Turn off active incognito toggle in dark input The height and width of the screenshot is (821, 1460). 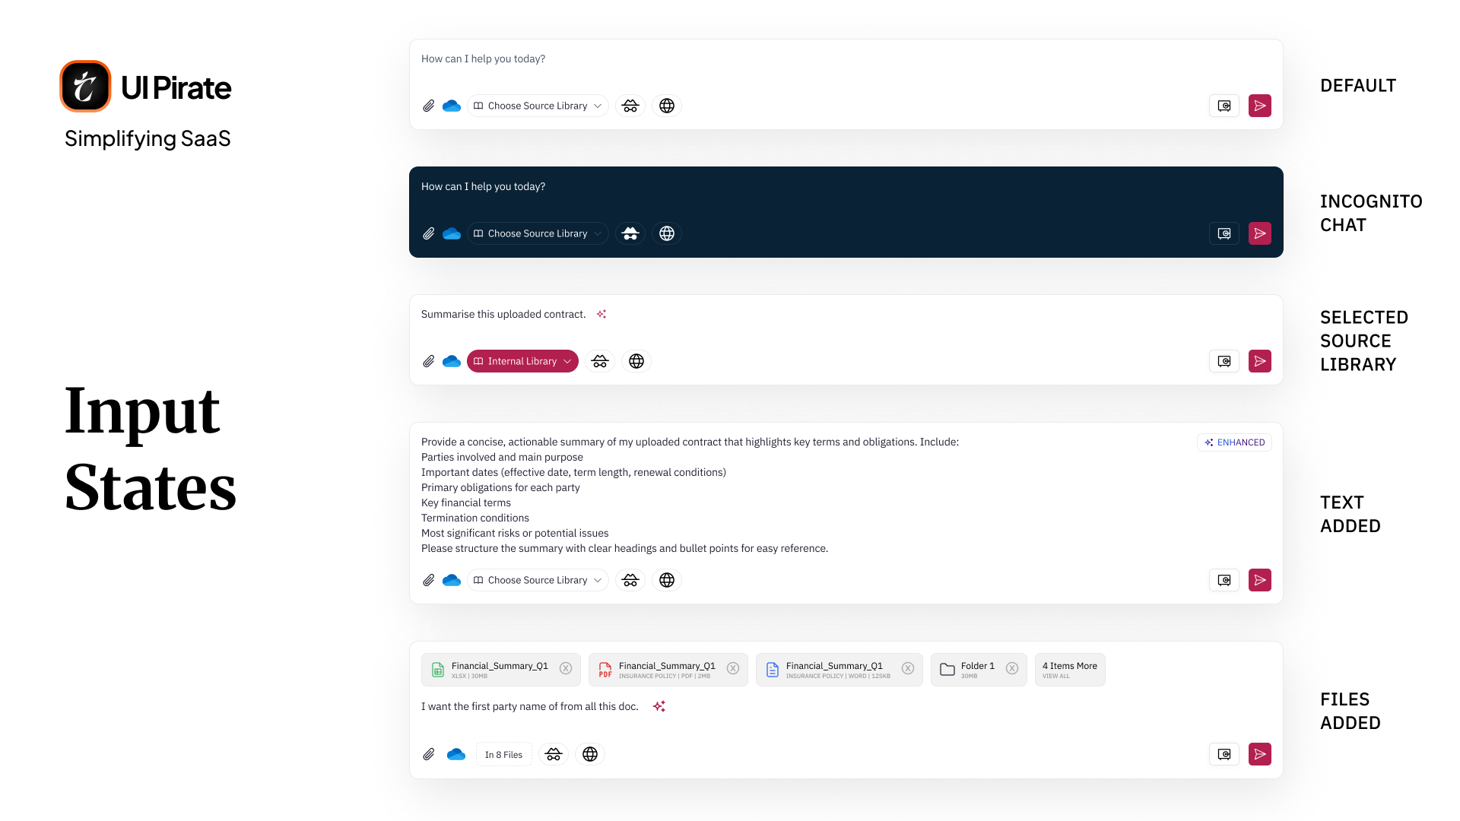click(630, 233)
